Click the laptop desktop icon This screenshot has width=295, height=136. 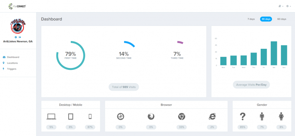coord(51,117)
